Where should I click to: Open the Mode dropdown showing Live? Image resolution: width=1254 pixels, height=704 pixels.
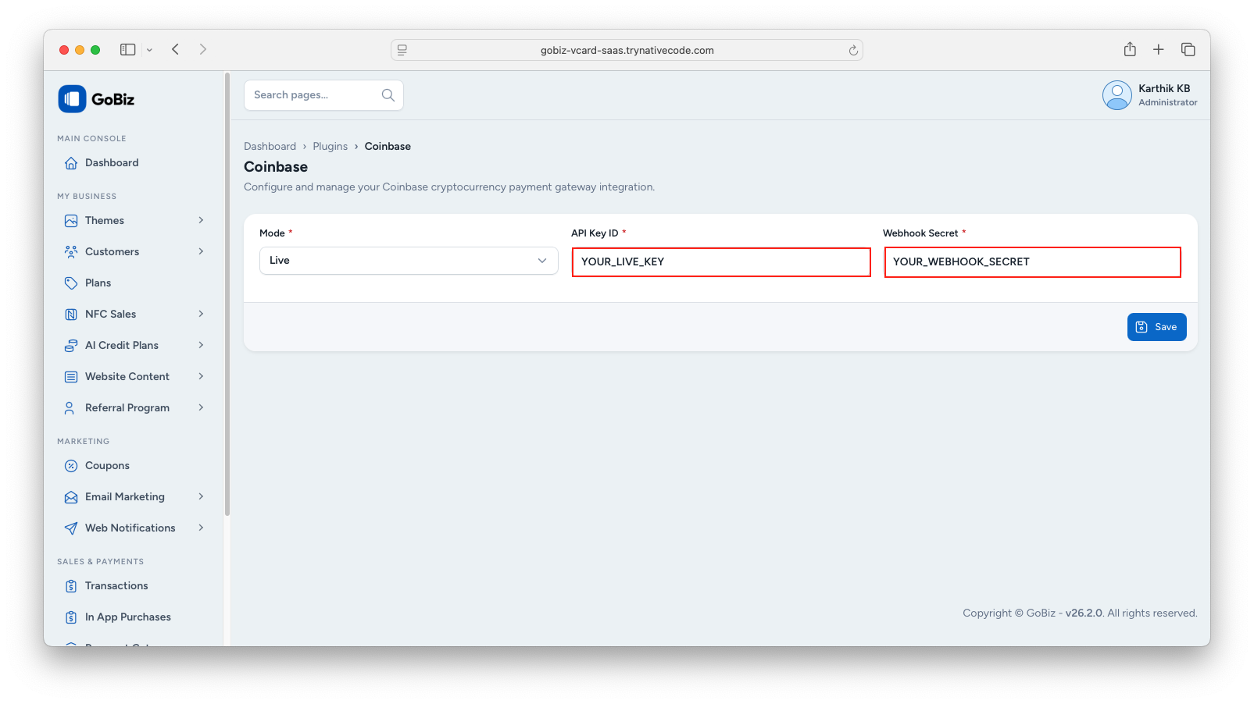[x=409, y=261]
